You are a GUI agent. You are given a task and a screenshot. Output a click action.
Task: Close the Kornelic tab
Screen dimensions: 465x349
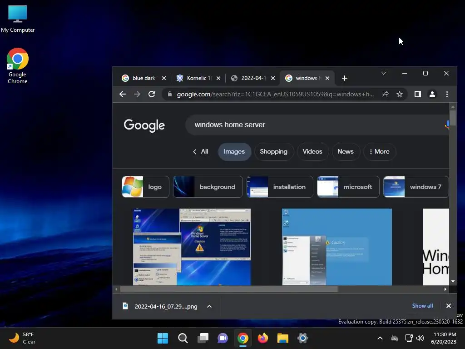[218, 78]
